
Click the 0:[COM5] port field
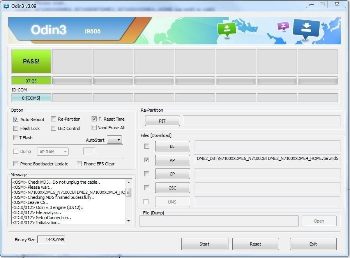[x=31, y=98]
